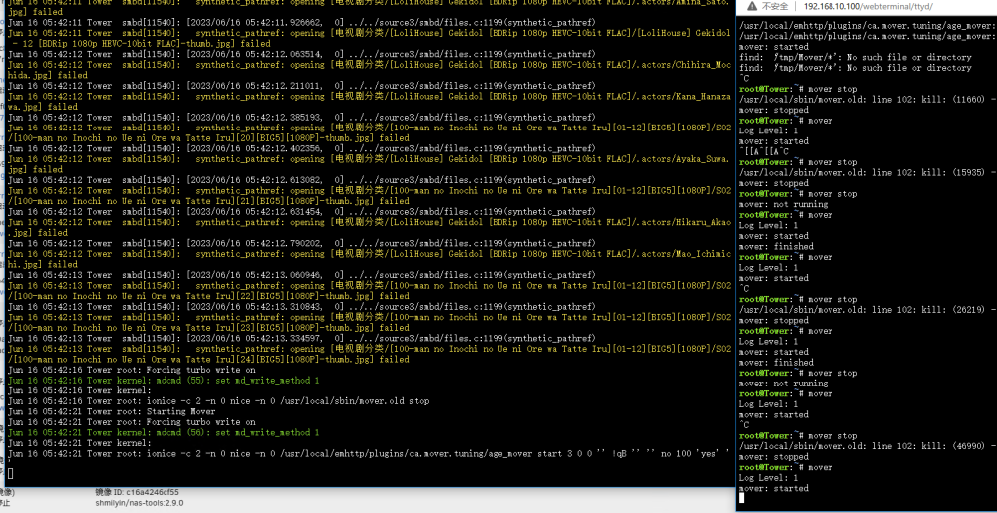Screen dimensions: 997x513
Task: Click the '[20][BIG5][1080P]-thumb.jpg failed' log line
Action: (208, 138)
